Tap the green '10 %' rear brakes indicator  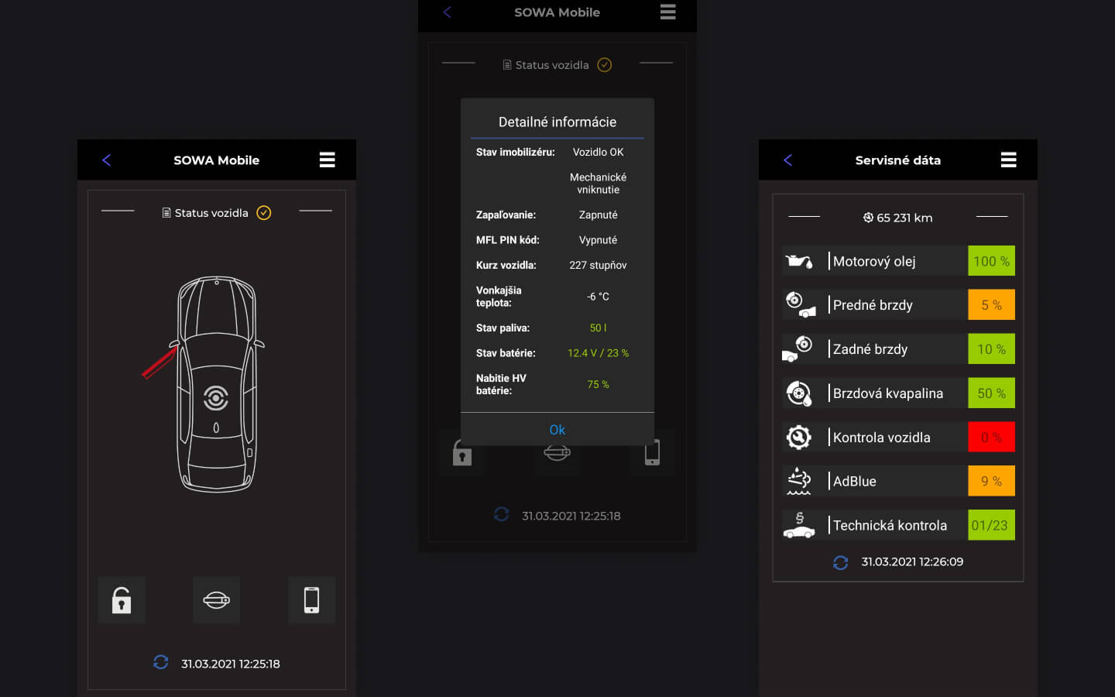[x=991, y=349]
